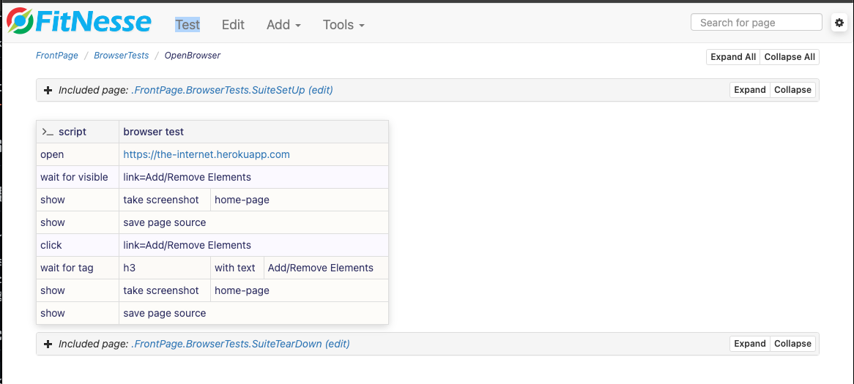The width and height of the screenshot is (854, 384).
Task: Click the FitNesse logo
Action: [79, 22]
